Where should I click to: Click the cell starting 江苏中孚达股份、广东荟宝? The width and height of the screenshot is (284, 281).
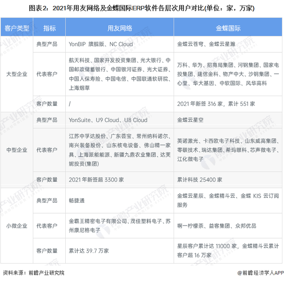tap(120, 150)
